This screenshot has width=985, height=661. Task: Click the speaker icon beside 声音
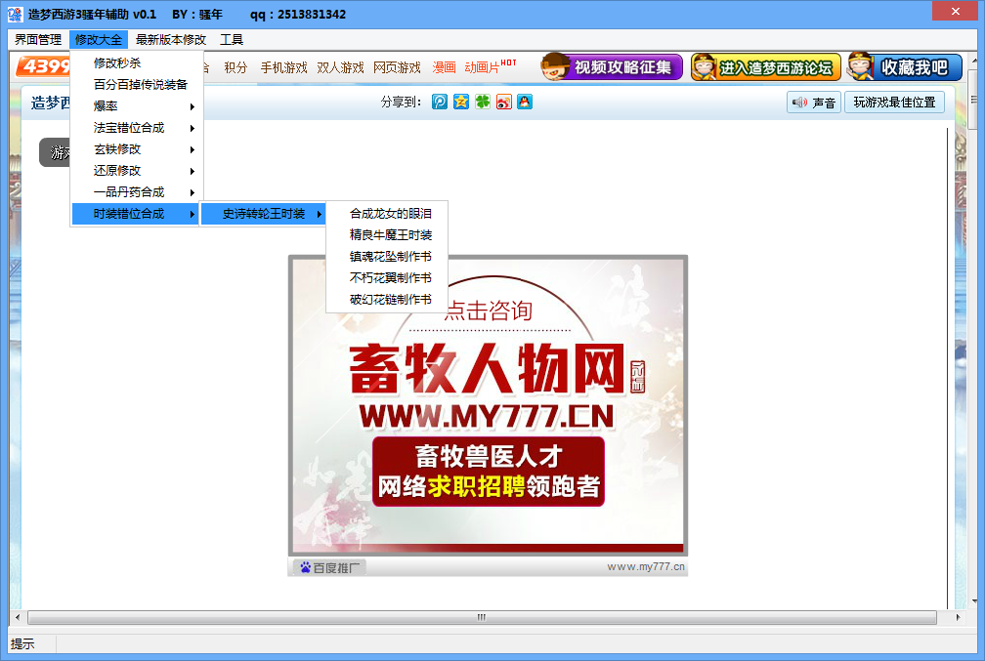(x=799, y=103)
